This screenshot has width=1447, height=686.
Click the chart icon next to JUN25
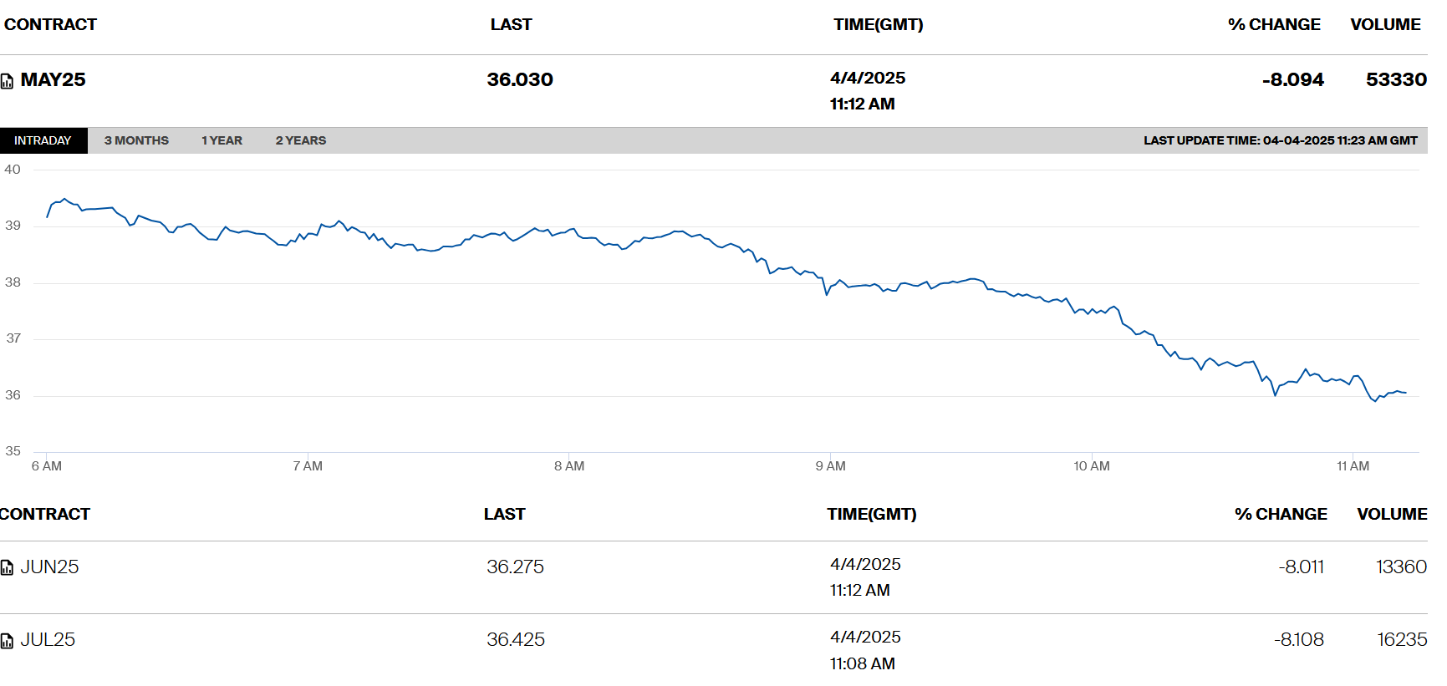(7, 568)
